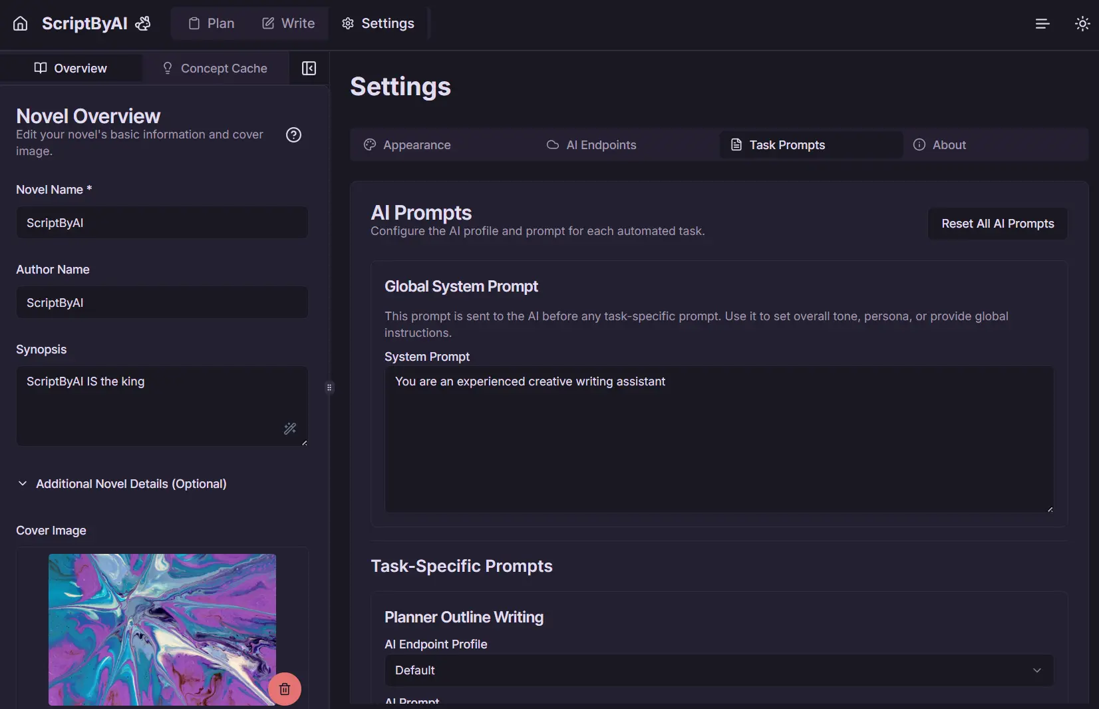The width and height of the screenshot is (1099, 709).
Task: Click the Appearance palette icon
Action: (x=370, y=144)
